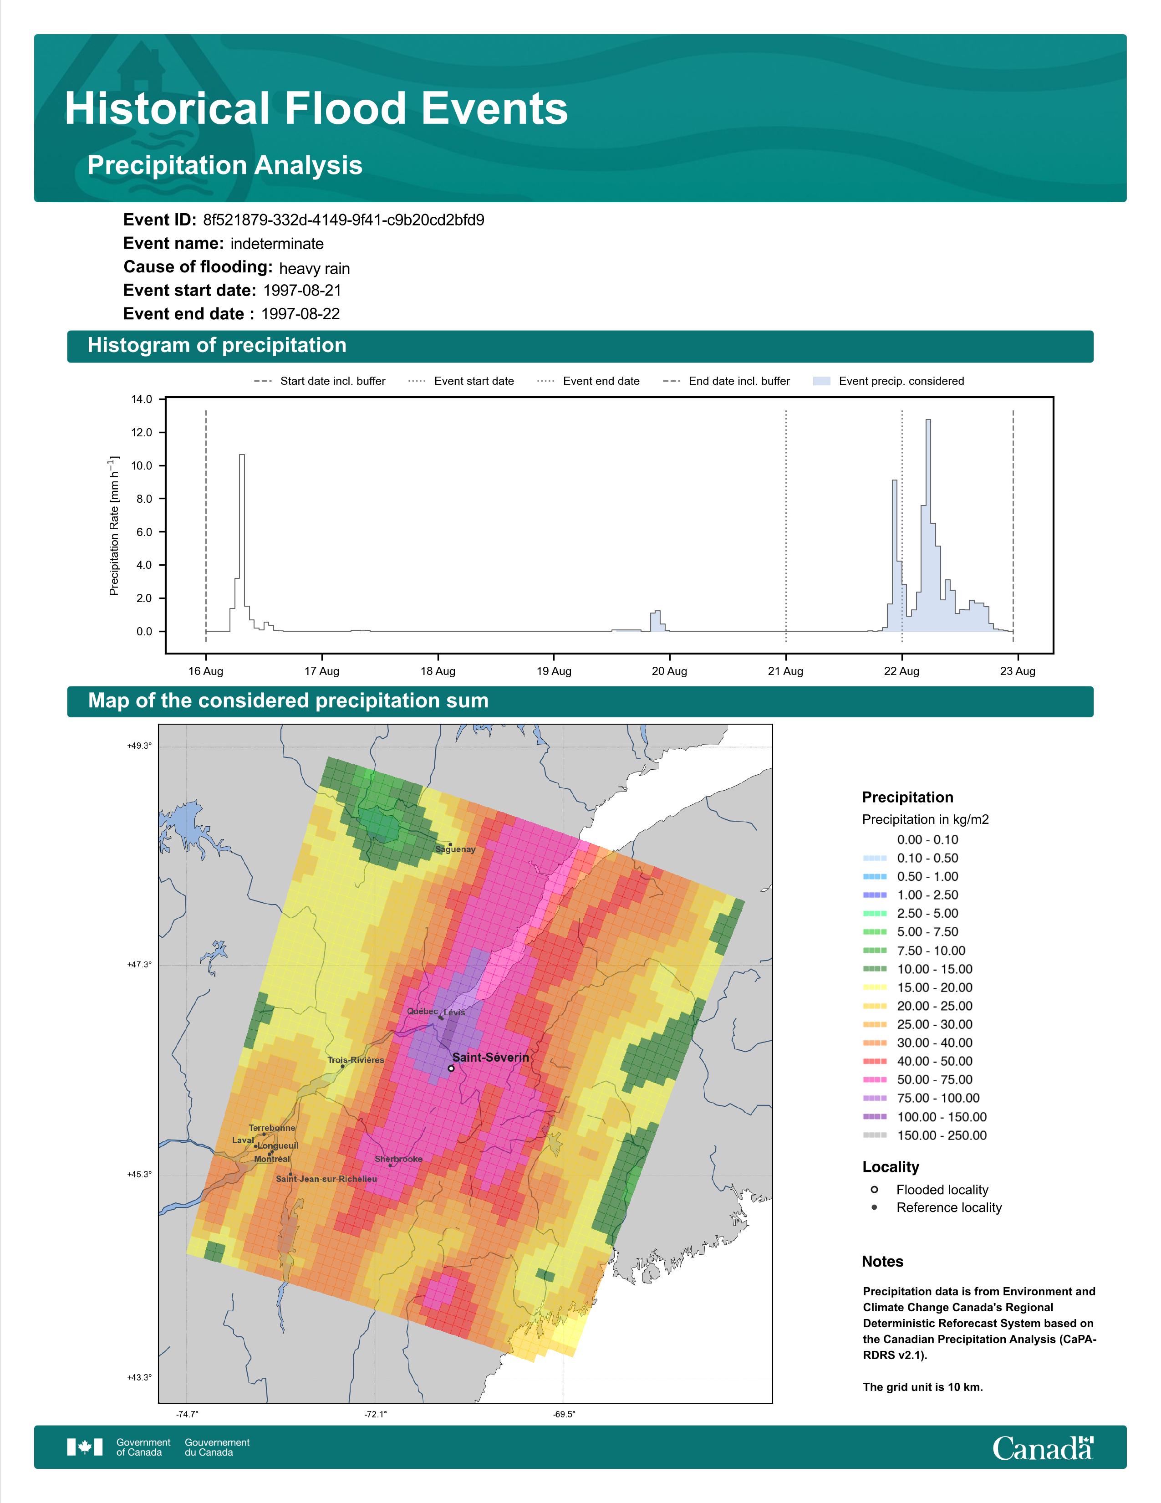The height and width of the screenshot is (1503, 1161).
Task: Click the 16 Aug axis label
Action: 206,671
